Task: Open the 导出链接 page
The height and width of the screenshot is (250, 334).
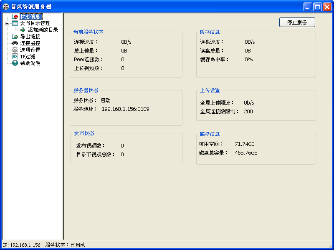Action: coord(30,37)
